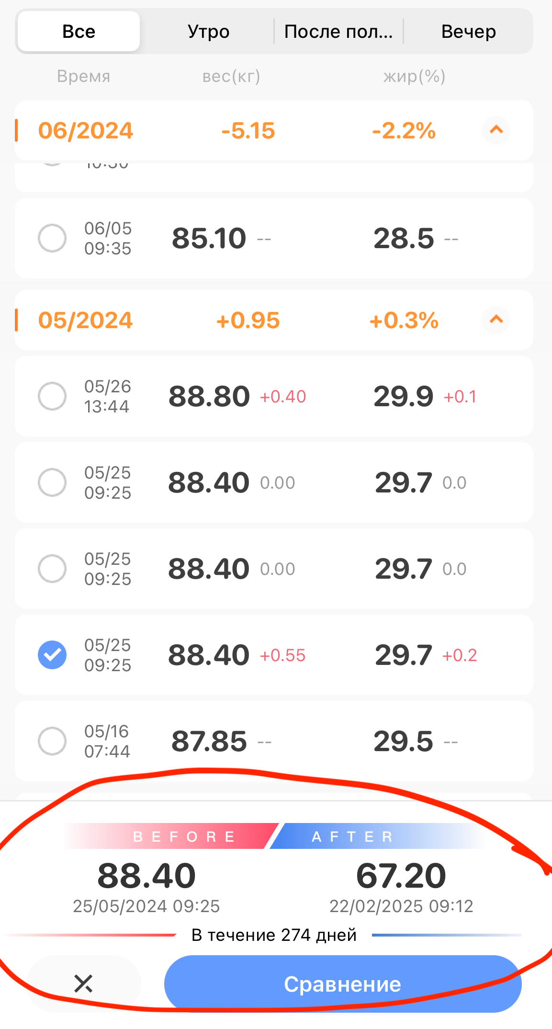Tap the 05/2024 month header label
552x1029 pixels.
(85, 320)
